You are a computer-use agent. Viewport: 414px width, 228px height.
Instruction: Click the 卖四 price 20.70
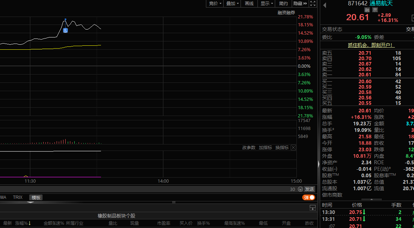(365, 58)
